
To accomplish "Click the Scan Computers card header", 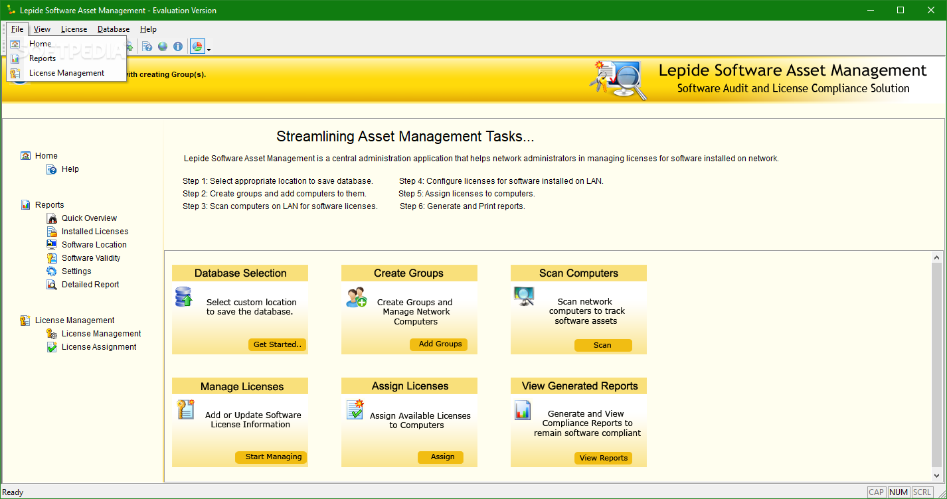I will tap(578, 273).
